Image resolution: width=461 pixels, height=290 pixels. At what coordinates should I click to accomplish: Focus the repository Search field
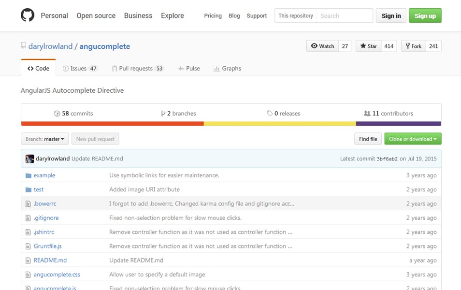click(x=345, y=15)
